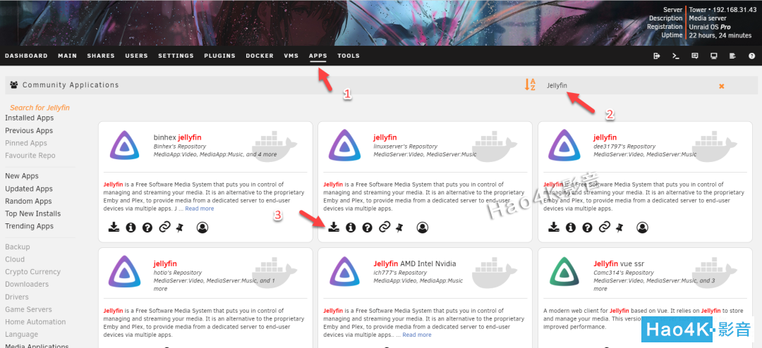Open the Dashboard tab

pos(26,56)
